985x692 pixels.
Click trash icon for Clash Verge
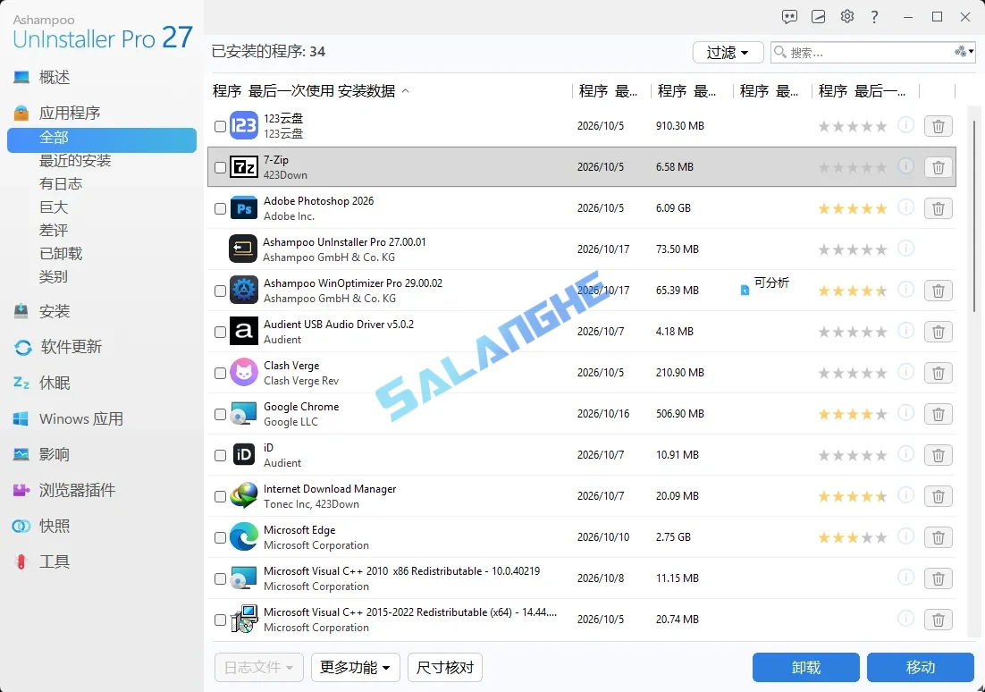pyautogui.click(x=938, y=374)
